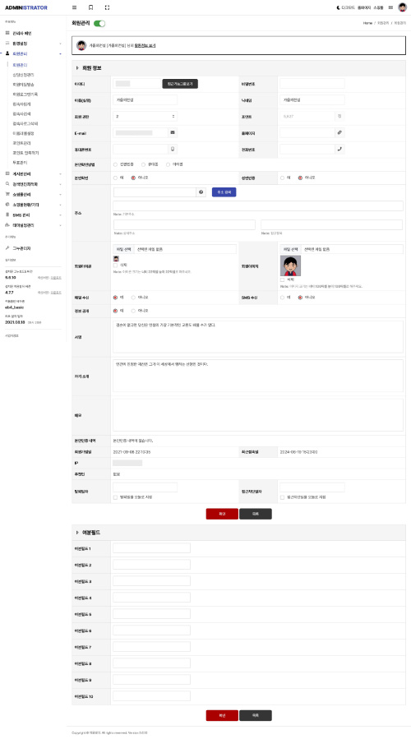Click the envelope icon beside E-mail field

(x=173, y=133)
